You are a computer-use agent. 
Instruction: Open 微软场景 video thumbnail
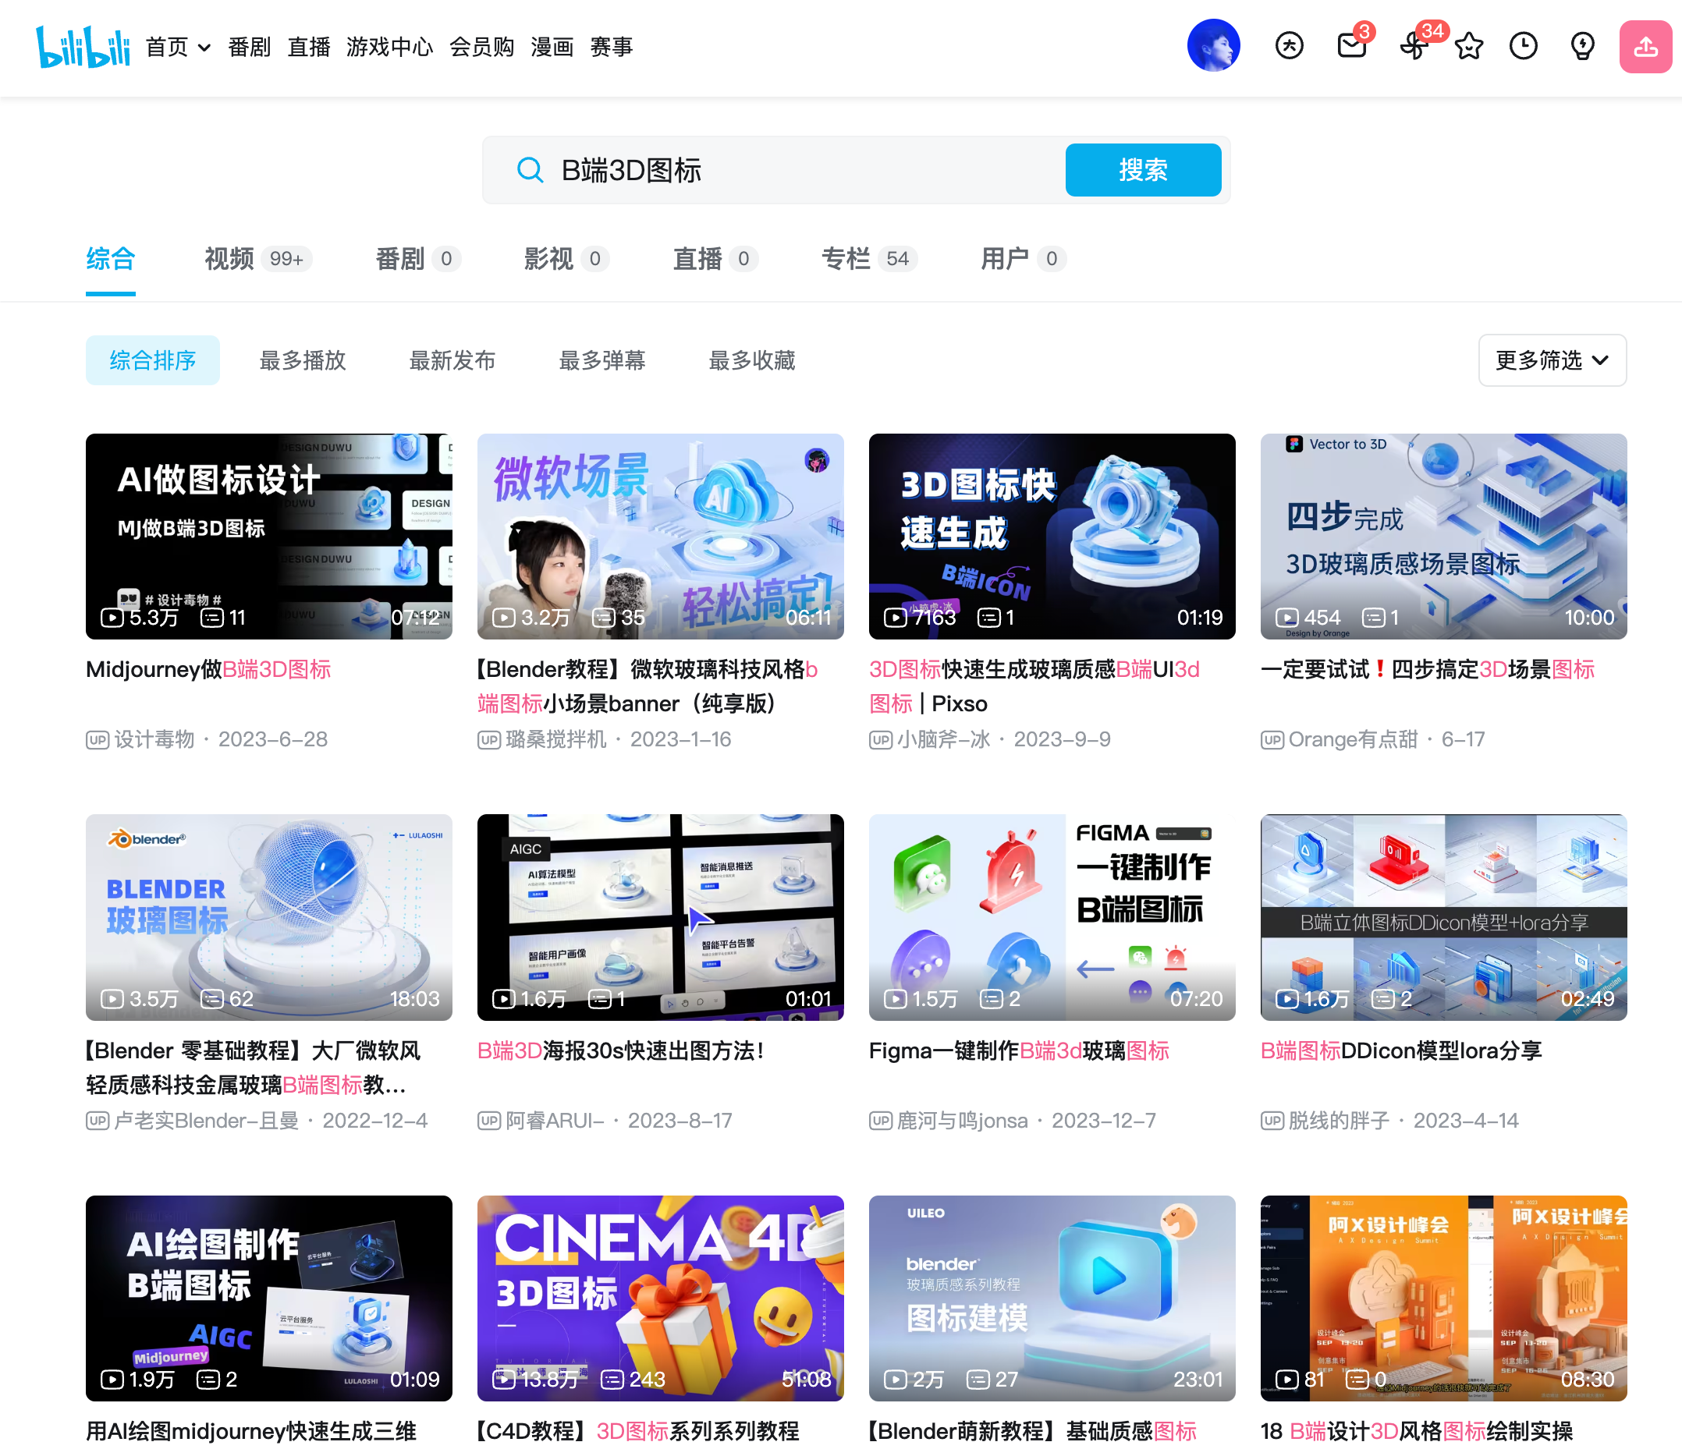pos(660,537)
